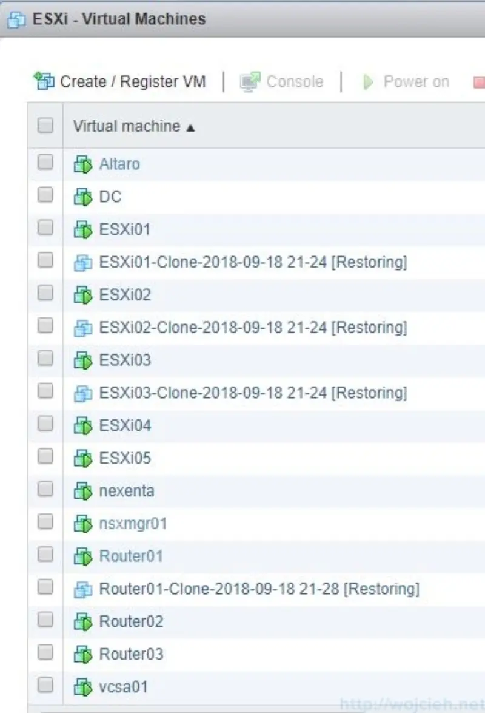Click the green Power on arrow icon
This screenshot has width=485, height=713.
point(367,81)
